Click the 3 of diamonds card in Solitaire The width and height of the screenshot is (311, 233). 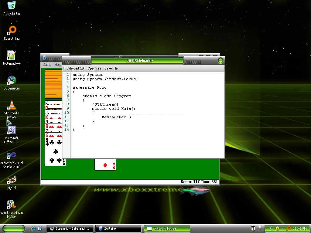[x=105, y=164]
